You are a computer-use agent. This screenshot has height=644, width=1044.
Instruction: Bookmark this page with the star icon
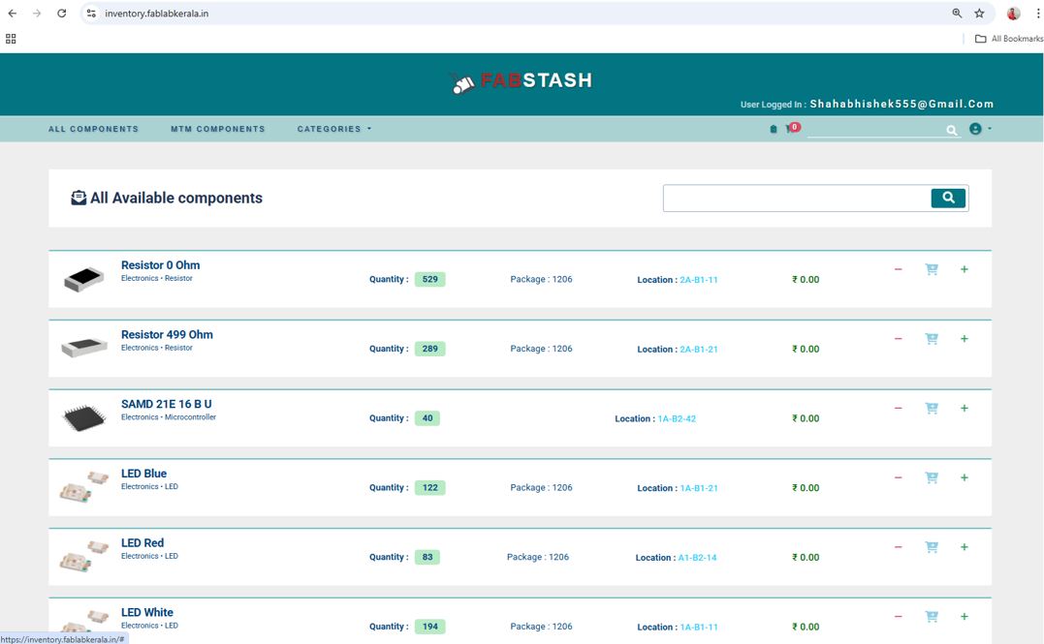pos(979,14)
